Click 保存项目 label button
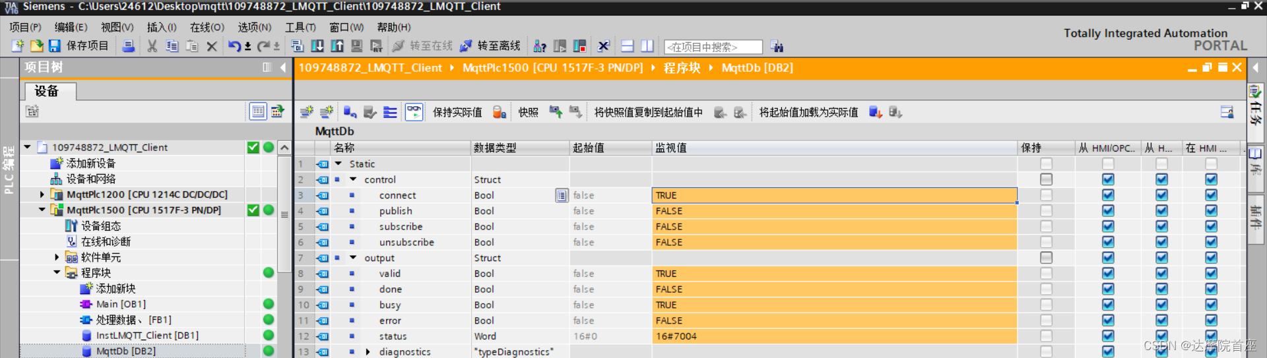 (87, 46)
